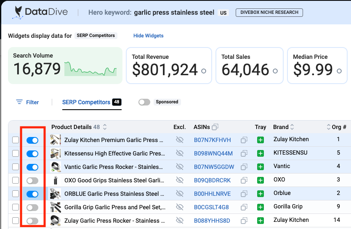Turn off Vantic row toggle switch
The height and width of the screenshot is (229, 351).
32,167
